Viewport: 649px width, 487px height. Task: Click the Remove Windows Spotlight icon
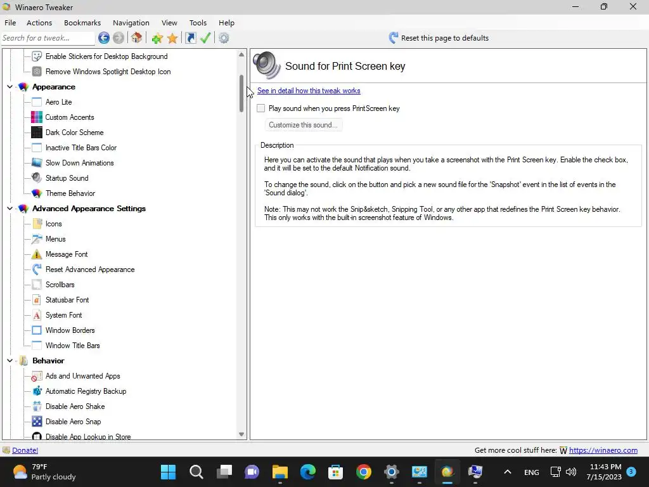pos(37,72)
